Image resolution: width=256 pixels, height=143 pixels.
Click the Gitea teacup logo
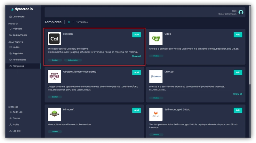click(156, 39)
